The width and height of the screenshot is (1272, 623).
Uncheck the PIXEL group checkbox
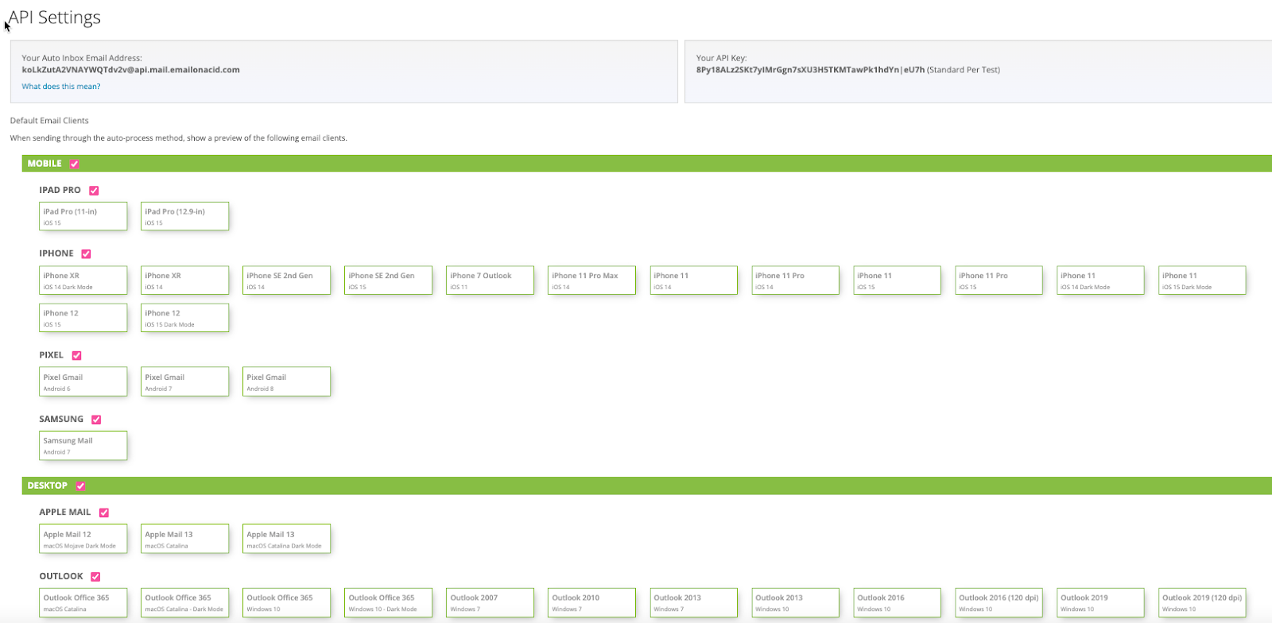(x=76, y=356)
